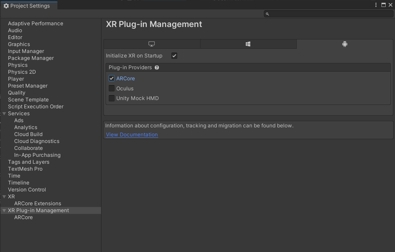This screenshot has height=252, width=395.
Task: Open Adaptive Performance settings
Action: [36, 24]
